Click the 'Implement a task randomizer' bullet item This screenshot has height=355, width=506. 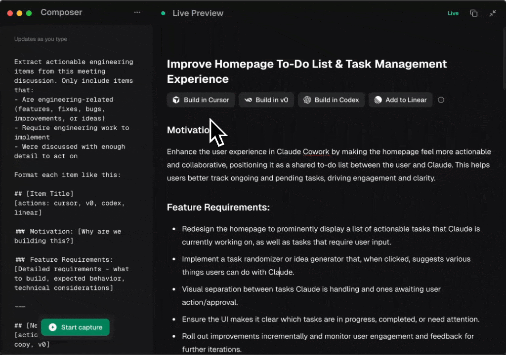[x=326, y=266]
